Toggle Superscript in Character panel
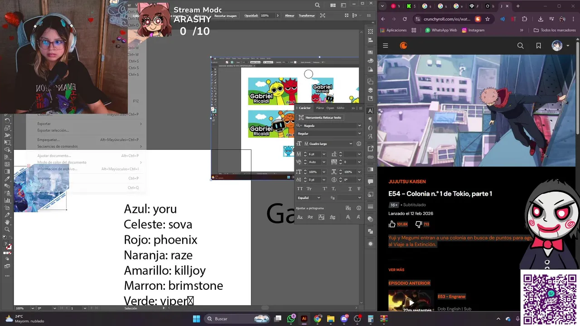Screen dimensions: 580x326 pyautogui.click(x=325, y=188)
